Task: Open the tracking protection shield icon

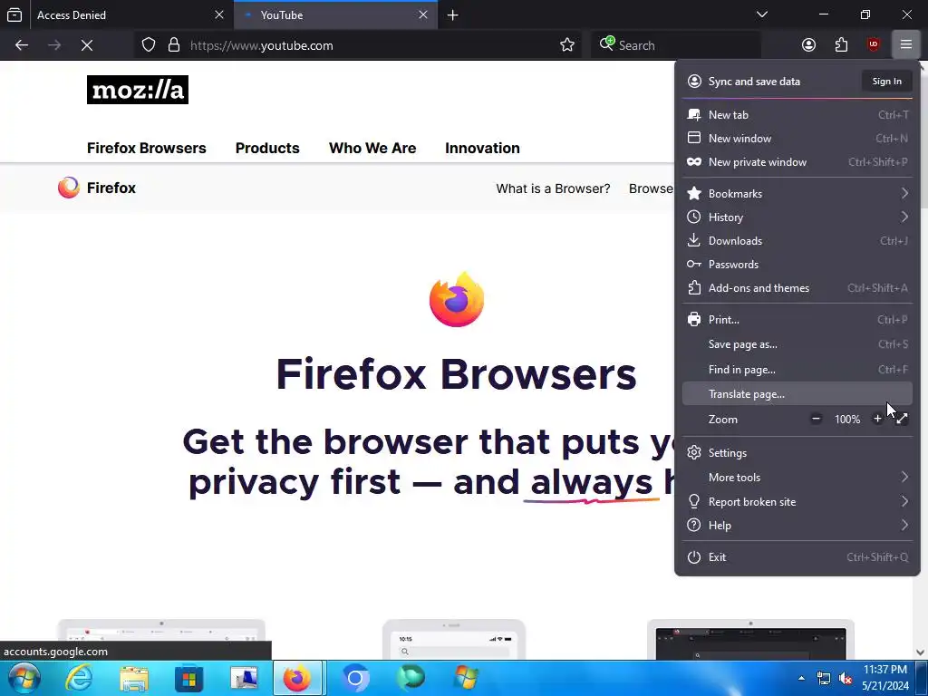Action: click(149, 45)
